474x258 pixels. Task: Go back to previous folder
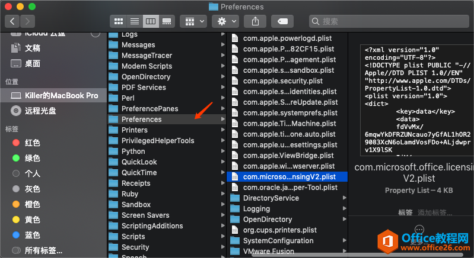coord(12,21)
